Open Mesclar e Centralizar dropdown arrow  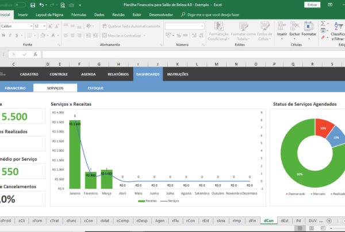coord(144,36)
